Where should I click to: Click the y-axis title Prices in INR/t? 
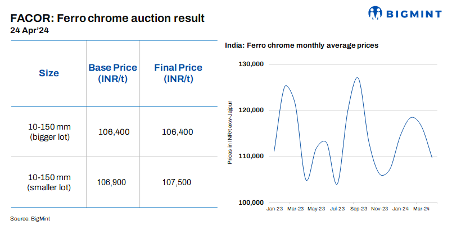[x=229, y=134]
